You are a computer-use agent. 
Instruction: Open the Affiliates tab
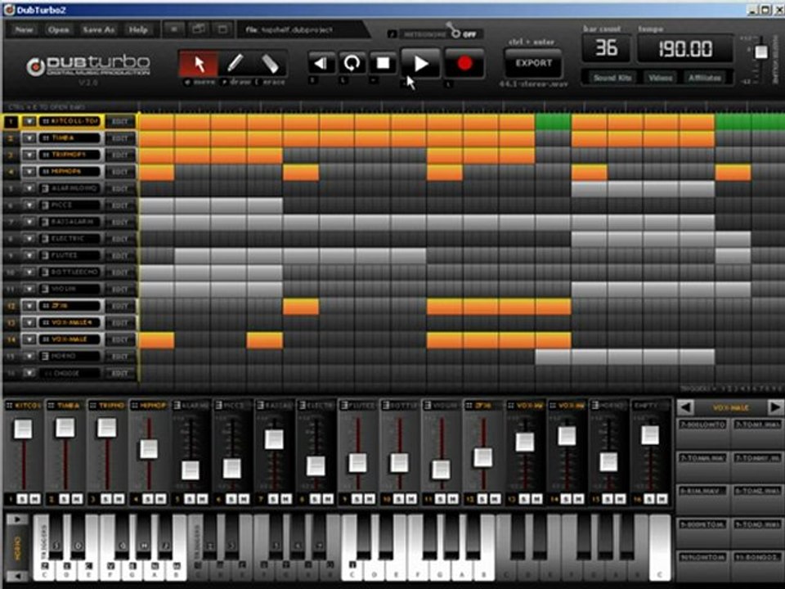[x=705, y=78]
